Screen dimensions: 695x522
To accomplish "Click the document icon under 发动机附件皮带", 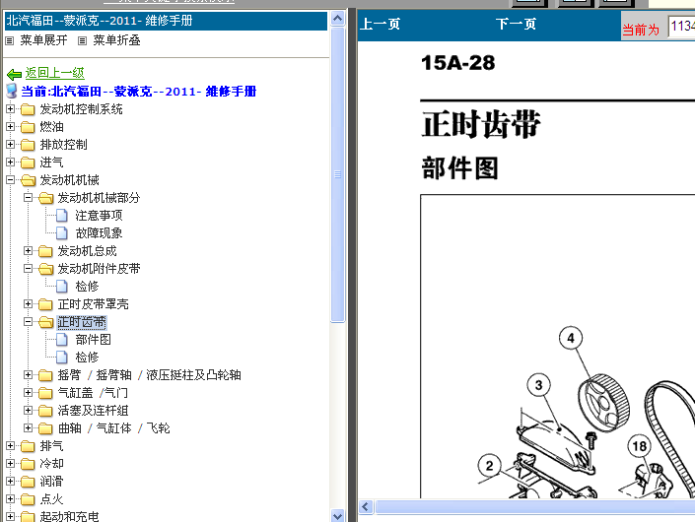I will 61,287.
